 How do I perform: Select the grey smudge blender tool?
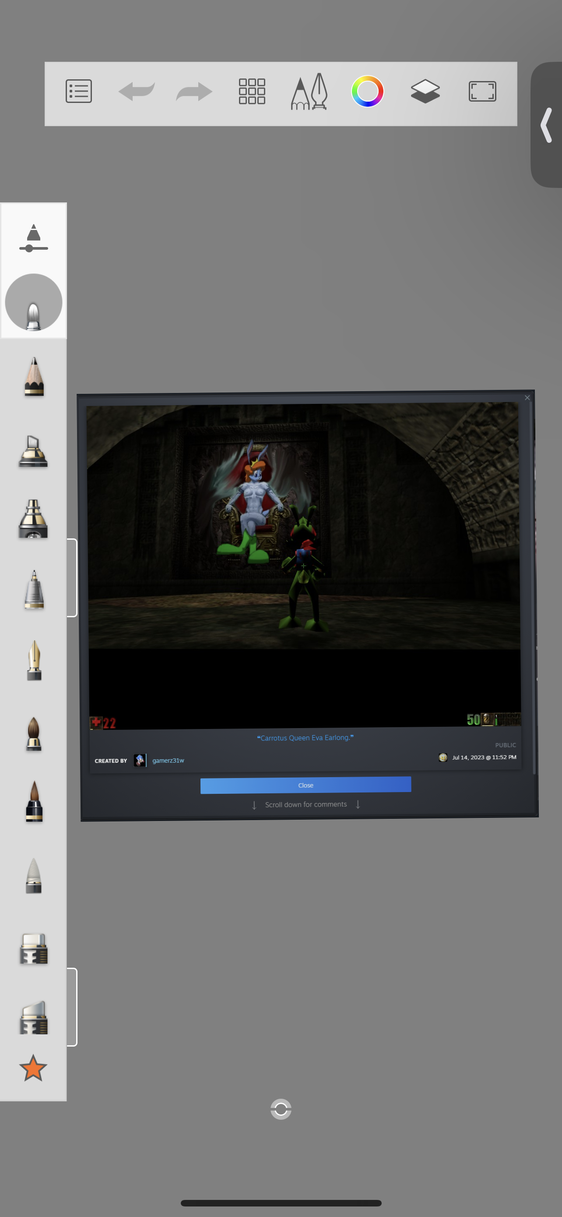pos(34,875)
